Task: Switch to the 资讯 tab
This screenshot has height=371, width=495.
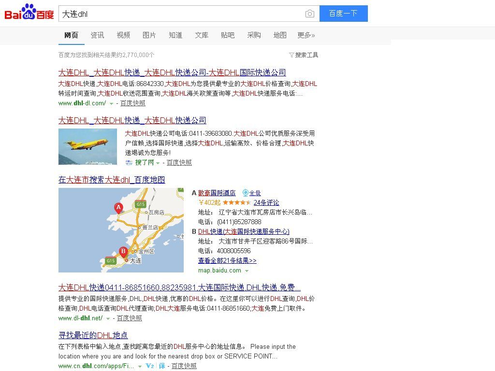Action: click(x=97, y=35)
